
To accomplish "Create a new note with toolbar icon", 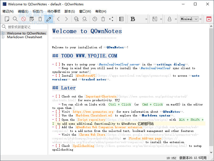I will (7, 19).
